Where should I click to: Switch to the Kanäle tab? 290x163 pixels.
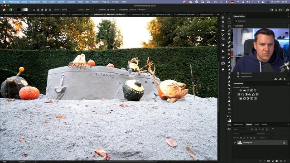click(264, 125)
